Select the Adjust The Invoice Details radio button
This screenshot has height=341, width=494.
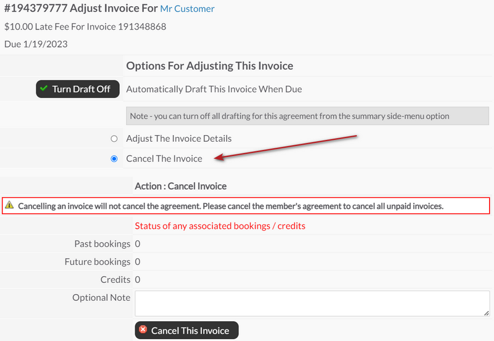114,139
